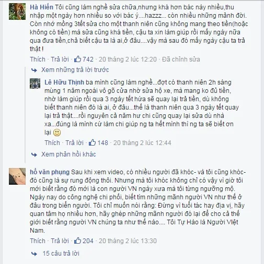Click thumbs-up icon showing 742 likes
264x264 pixels.
tap(77, 59)
